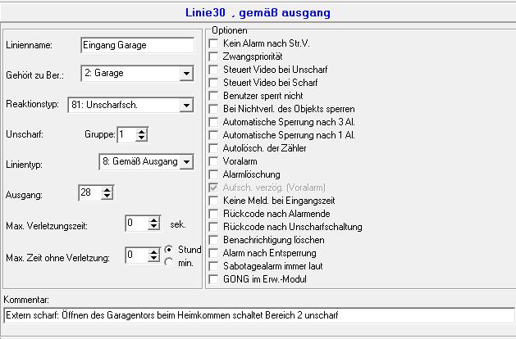The height and width of the screenshot is (339, 516).
Task: Open the Linientyp dropdown
Action: 186,162
